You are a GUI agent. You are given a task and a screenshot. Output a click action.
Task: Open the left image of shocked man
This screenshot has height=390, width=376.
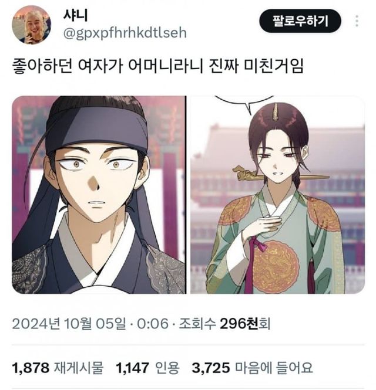[x=99, y=195]
